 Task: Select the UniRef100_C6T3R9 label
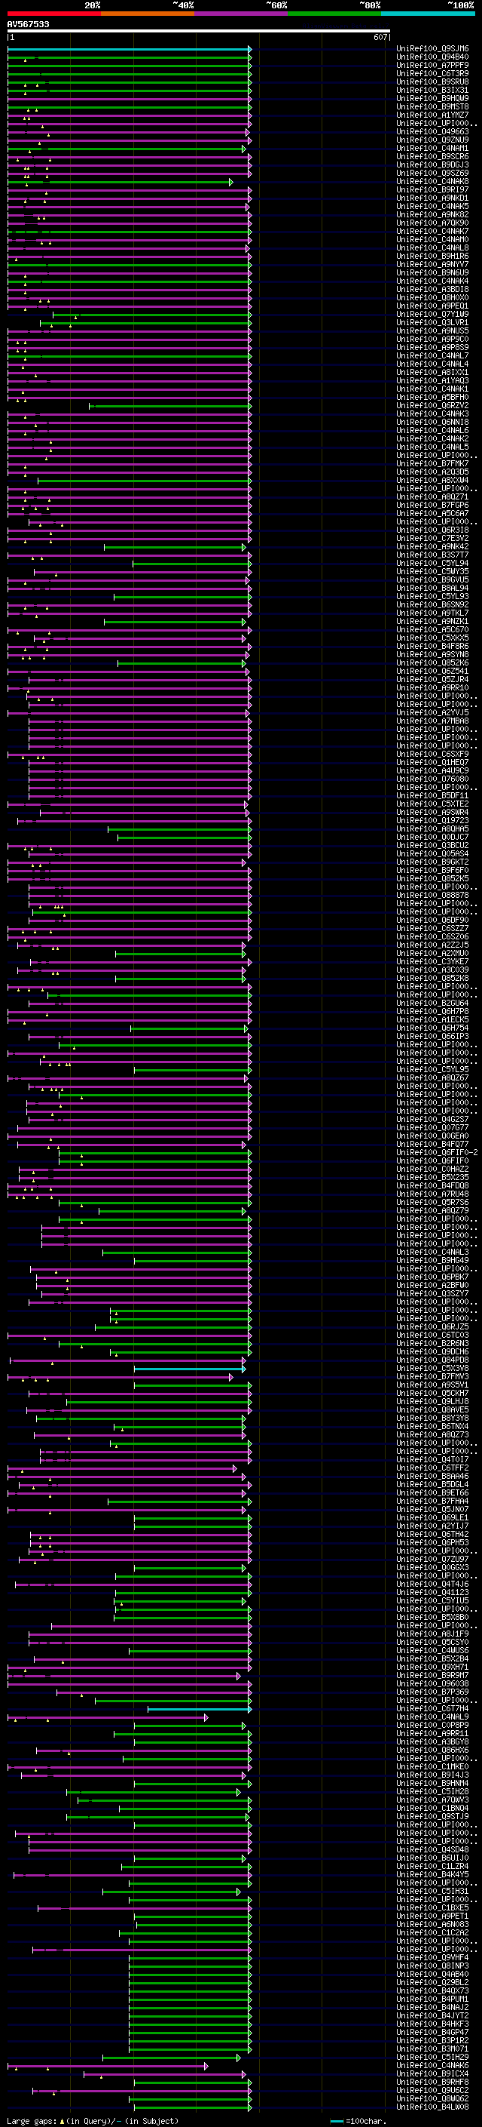tap(432, 73)
